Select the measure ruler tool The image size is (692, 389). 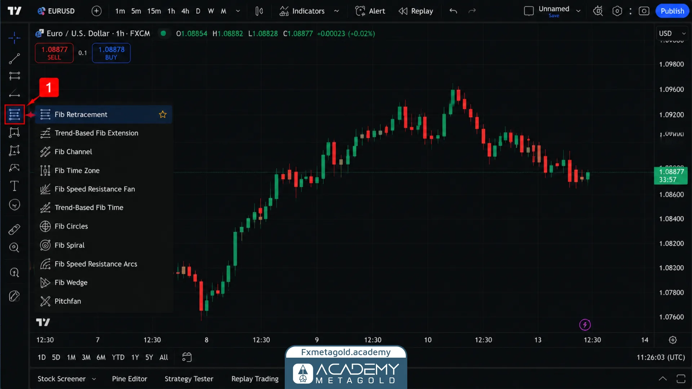(x=14, y=229)
